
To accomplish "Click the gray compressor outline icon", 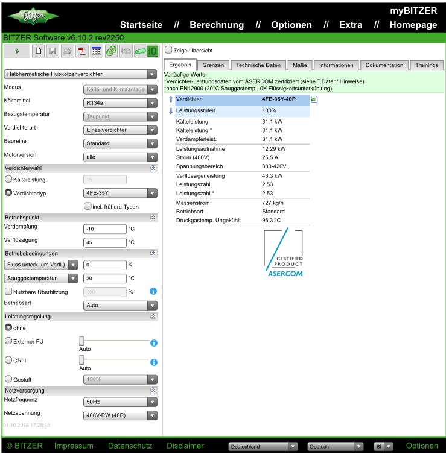I will (126, 51).
